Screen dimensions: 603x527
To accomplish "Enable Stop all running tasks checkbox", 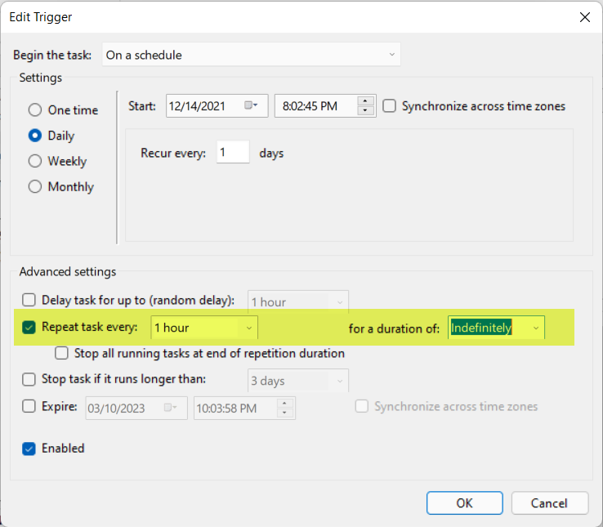I will [x=61, y=354].
